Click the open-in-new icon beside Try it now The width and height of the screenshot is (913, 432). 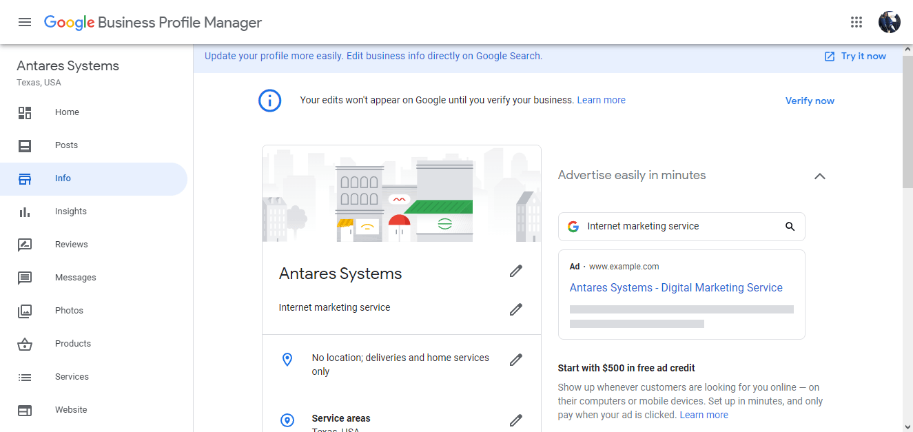(830, 56)
